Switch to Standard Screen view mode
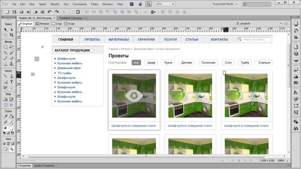 (4, 143)
